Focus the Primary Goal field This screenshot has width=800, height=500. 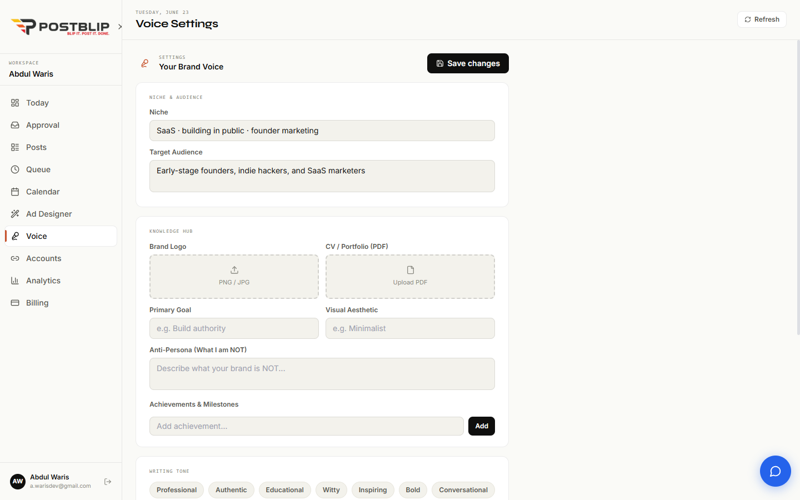click(x=234, y=328)
